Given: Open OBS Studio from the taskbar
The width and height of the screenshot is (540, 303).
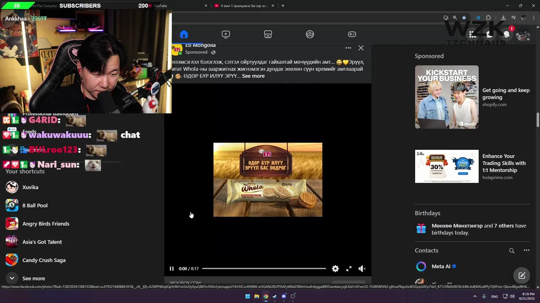Looking at the screenshot, I should point(293,296).
